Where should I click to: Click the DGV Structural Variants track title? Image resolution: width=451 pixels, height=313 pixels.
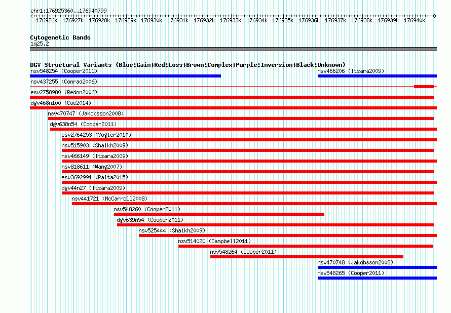click(x=187, y=65)
